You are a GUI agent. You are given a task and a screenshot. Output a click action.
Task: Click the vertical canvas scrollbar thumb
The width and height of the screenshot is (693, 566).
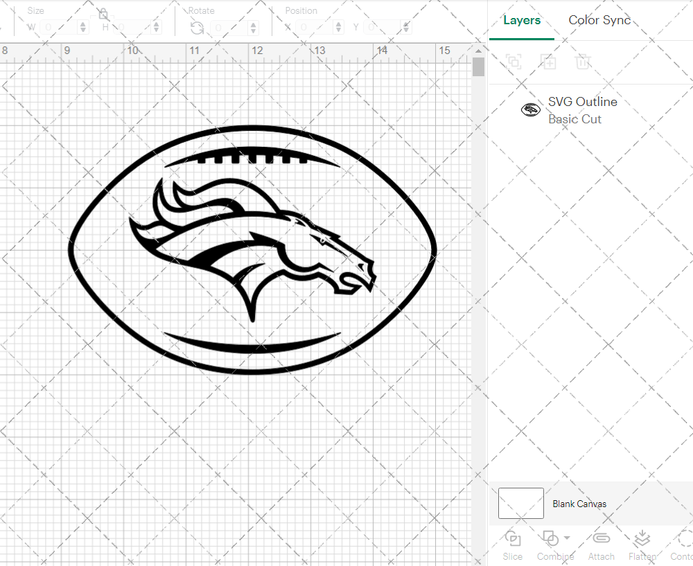point(478,67)
